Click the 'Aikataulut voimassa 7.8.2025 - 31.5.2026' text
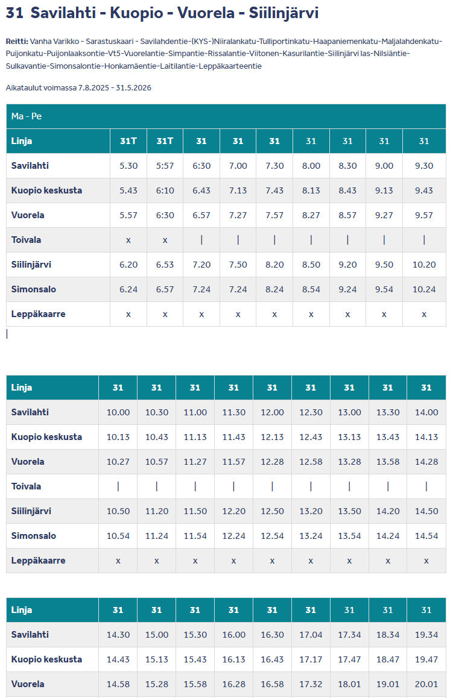This screenshot has height=698, width=453. click(78, 88)
